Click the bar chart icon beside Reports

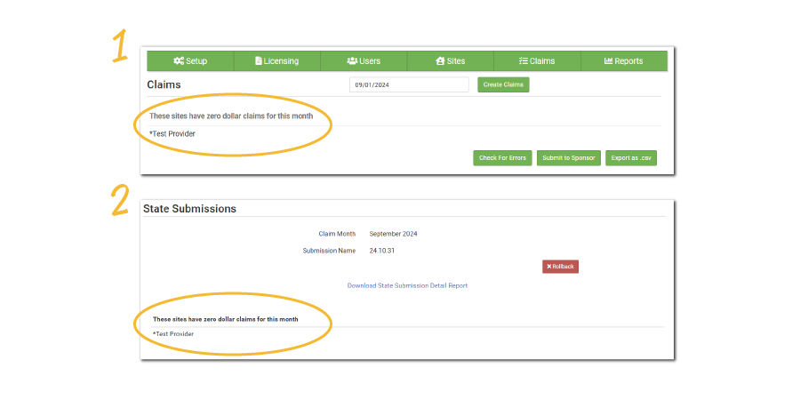pyautogui.click(x=609, y=61)
